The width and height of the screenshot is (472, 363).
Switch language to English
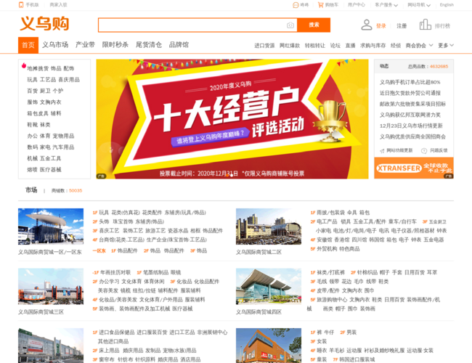pyautogui.click(x=447, y=5)
